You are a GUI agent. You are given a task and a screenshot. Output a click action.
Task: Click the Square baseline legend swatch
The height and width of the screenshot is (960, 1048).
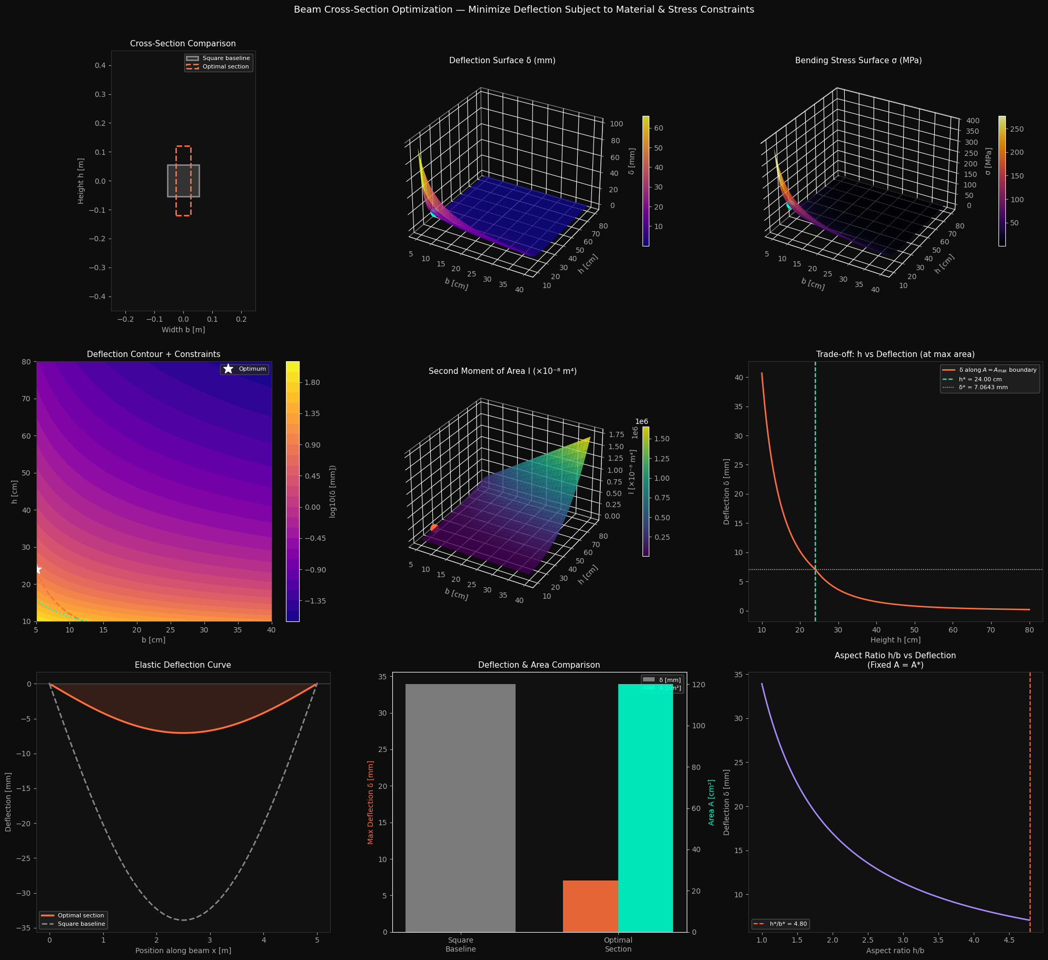click(x=192, y=58)
